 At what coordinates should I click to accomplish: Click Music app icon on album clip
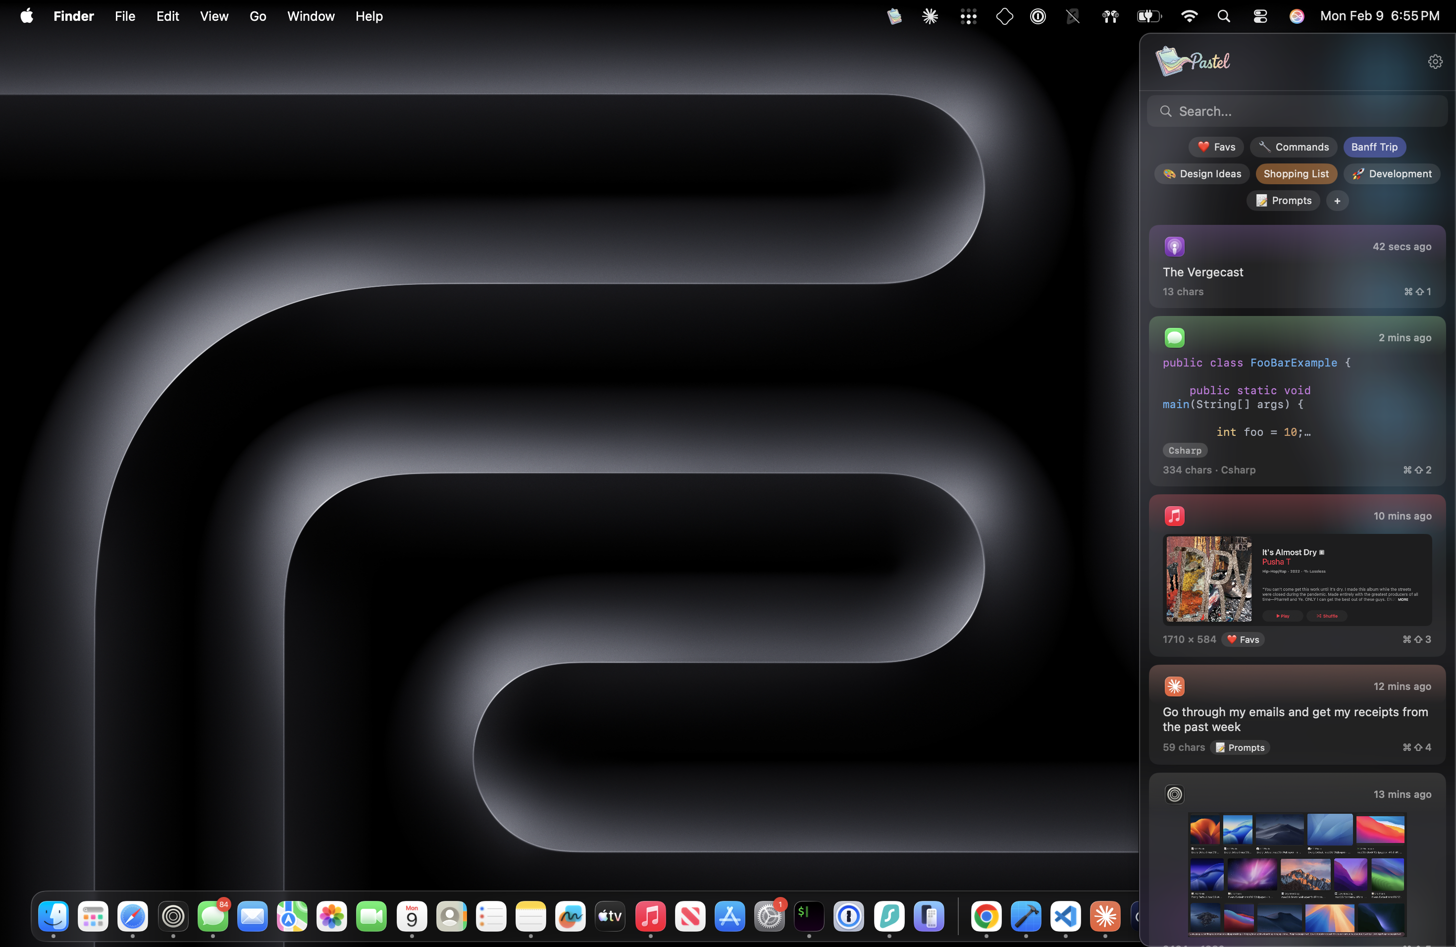tap(1174, 516)
